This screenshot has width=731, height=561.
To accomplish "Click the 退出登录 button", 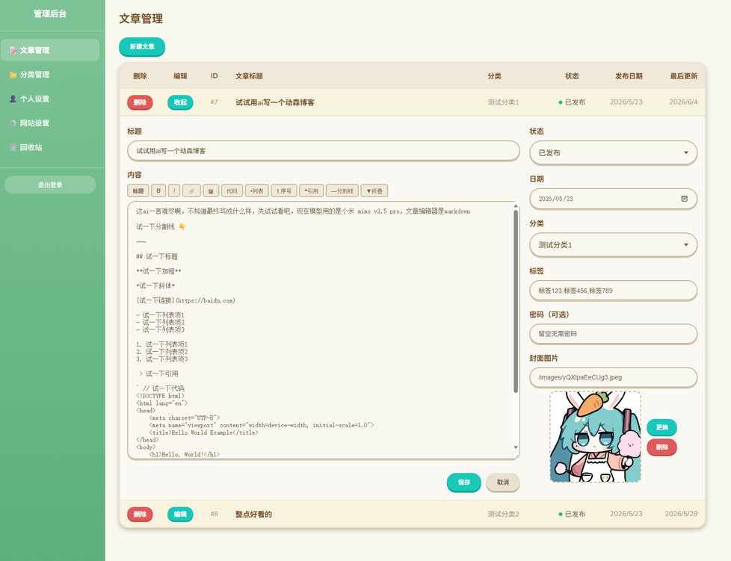I will [x=50, y=185].
